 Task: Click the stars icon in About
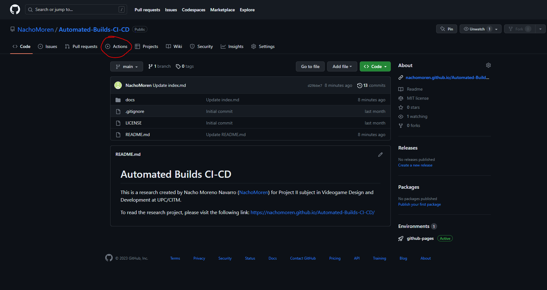click(x=401, y=108)
